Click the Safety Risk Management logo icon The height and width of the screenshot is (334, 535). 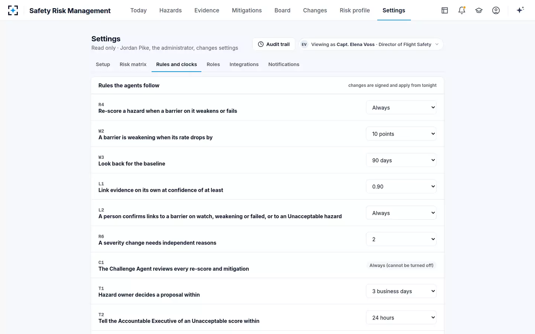[13, 10]
